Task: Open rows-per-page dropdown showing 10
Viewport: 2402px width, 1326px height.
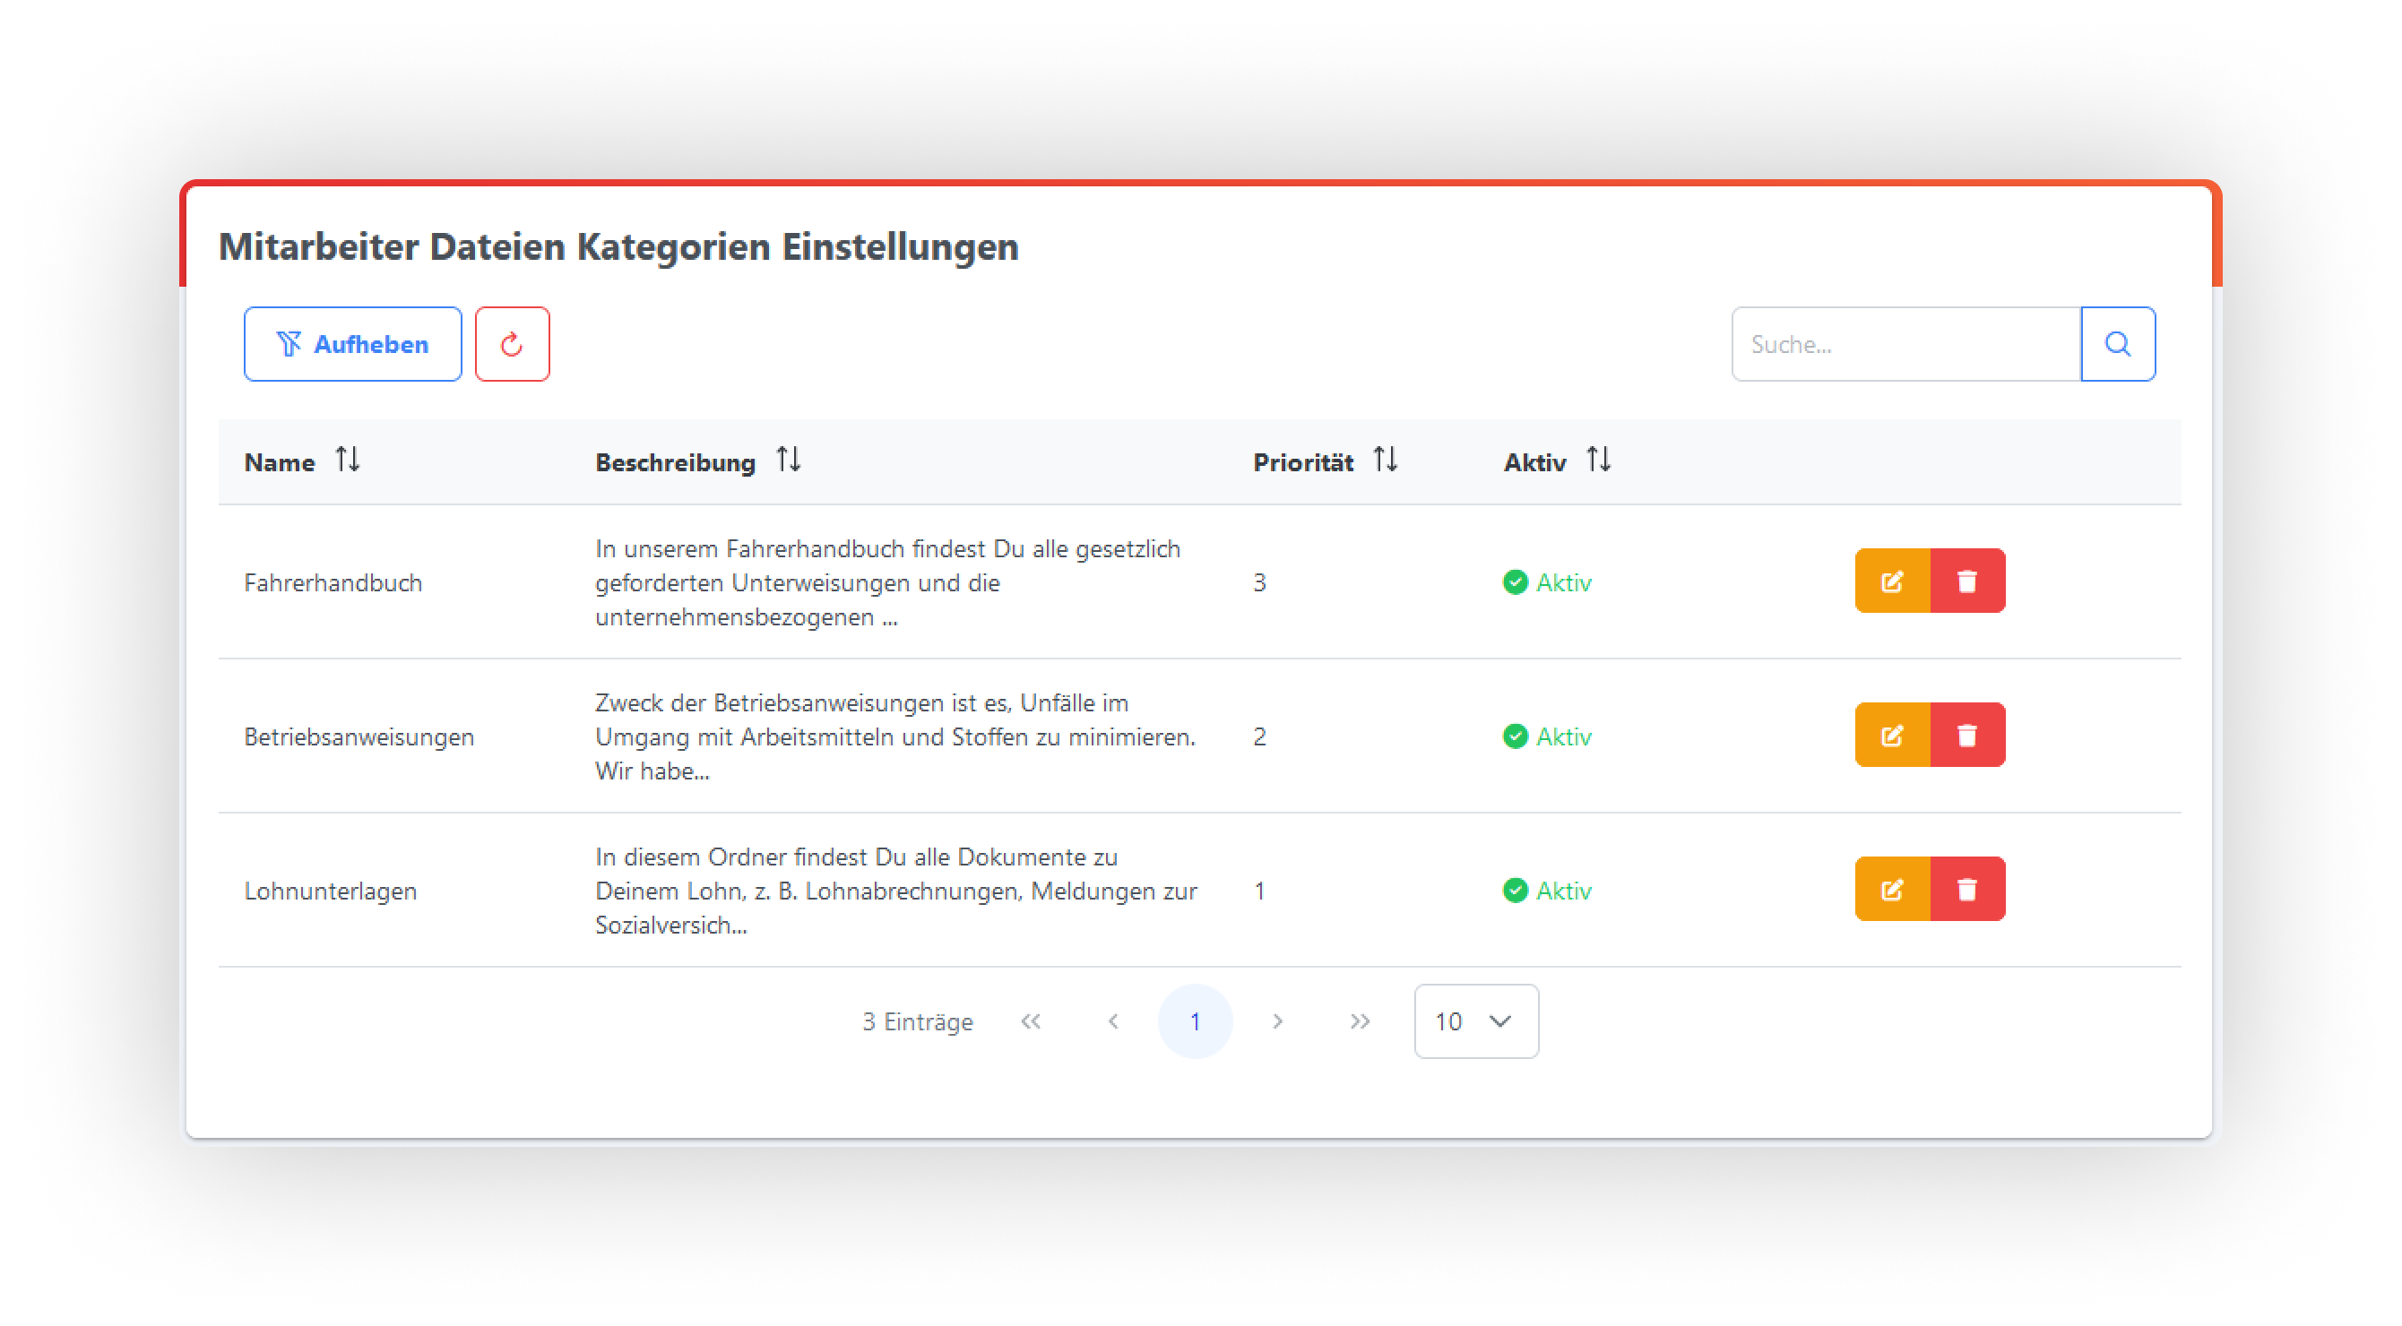Action: point(1475,1021)
